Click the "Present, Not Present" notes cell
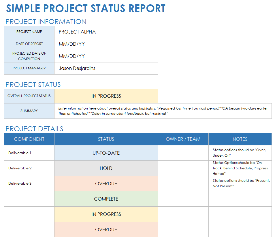Screen dimensions: 275x237 coord(240,184)
